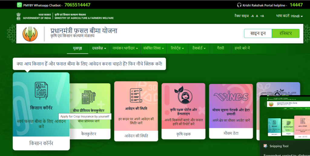Click the प्रधानमंत्री फ़सल बीमा योजना title
310x156 pixels.
[x=84, y=31]
